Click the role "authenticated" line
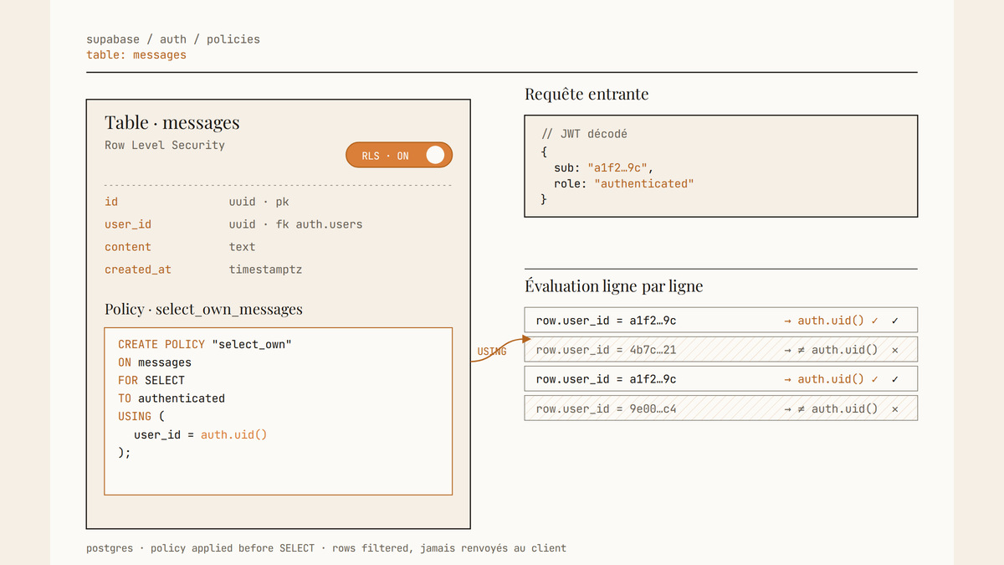The image size is (1004, 565). pos(624,183)
